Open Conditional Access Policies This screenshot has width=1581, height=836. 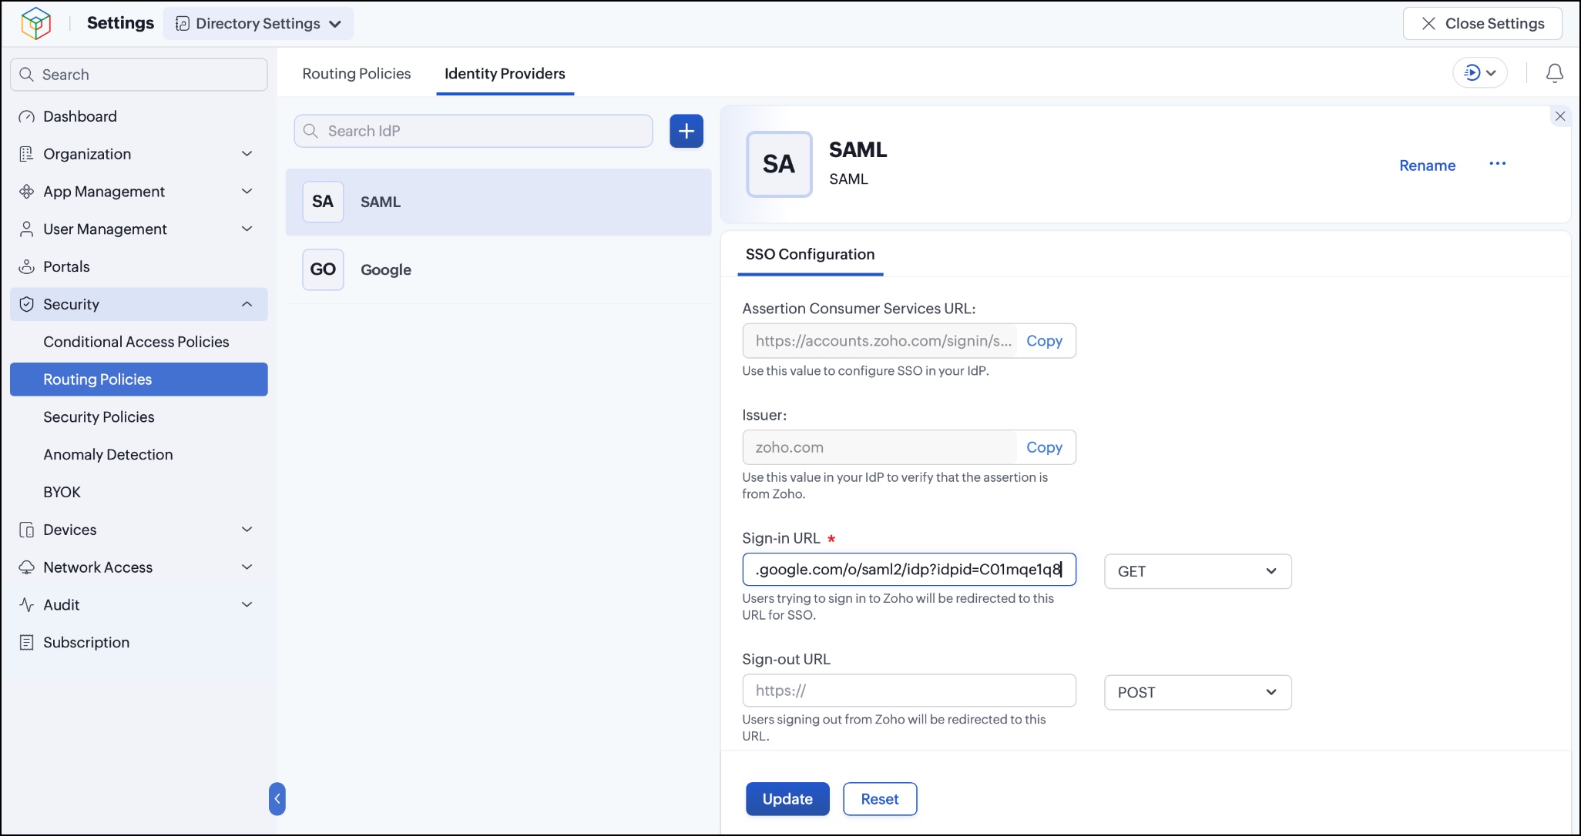click(x=136, y=342)
